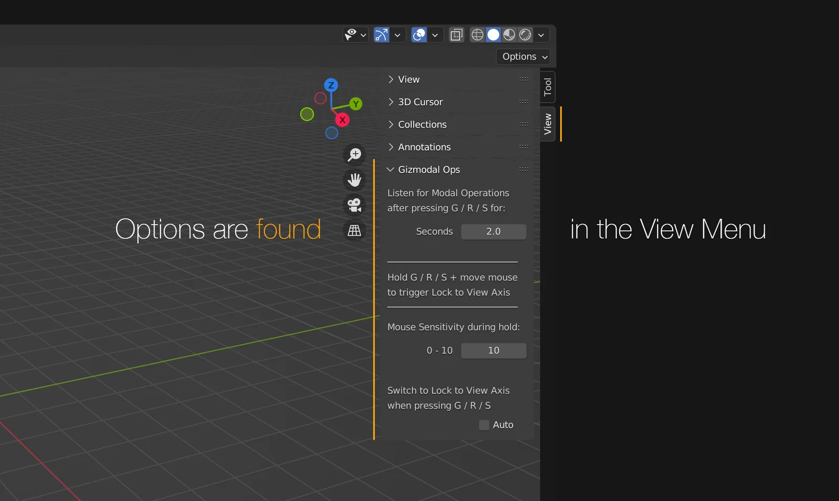
Task: Select Wireframe viewport shading
Action: tap(477, 35)
